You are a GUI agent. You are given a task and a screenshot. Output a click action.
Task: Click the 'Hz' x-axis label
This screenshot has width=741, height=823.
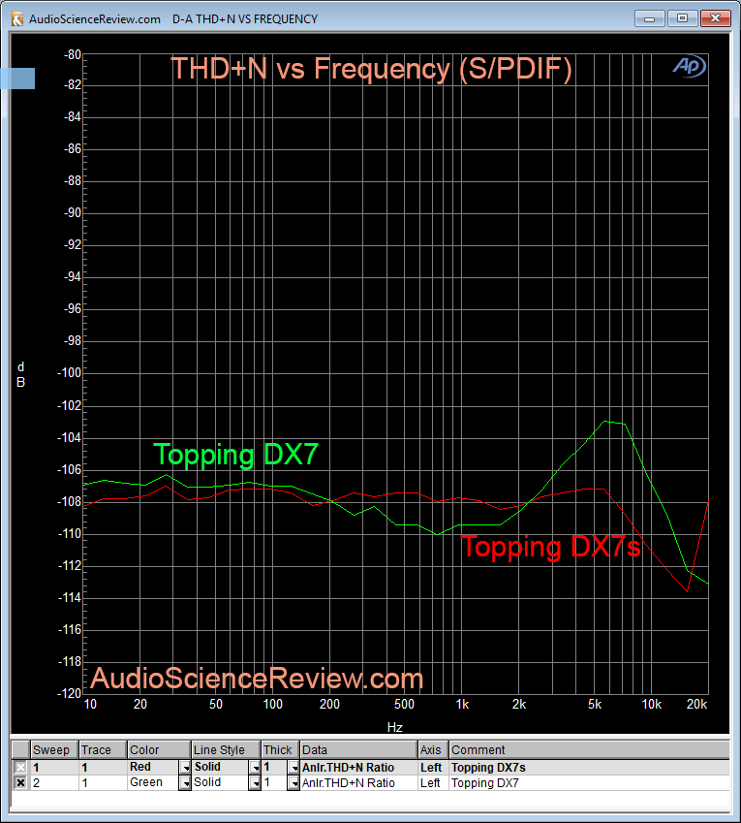pyautogui.click(x=394, y=727)
